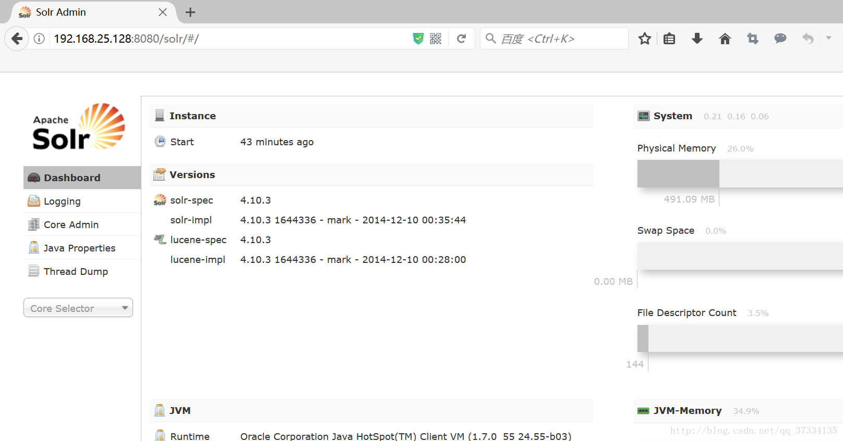This screenshot has height=441, width=843.
Task: Open the chat bubble toolbar icon
Action: point(780,39)
